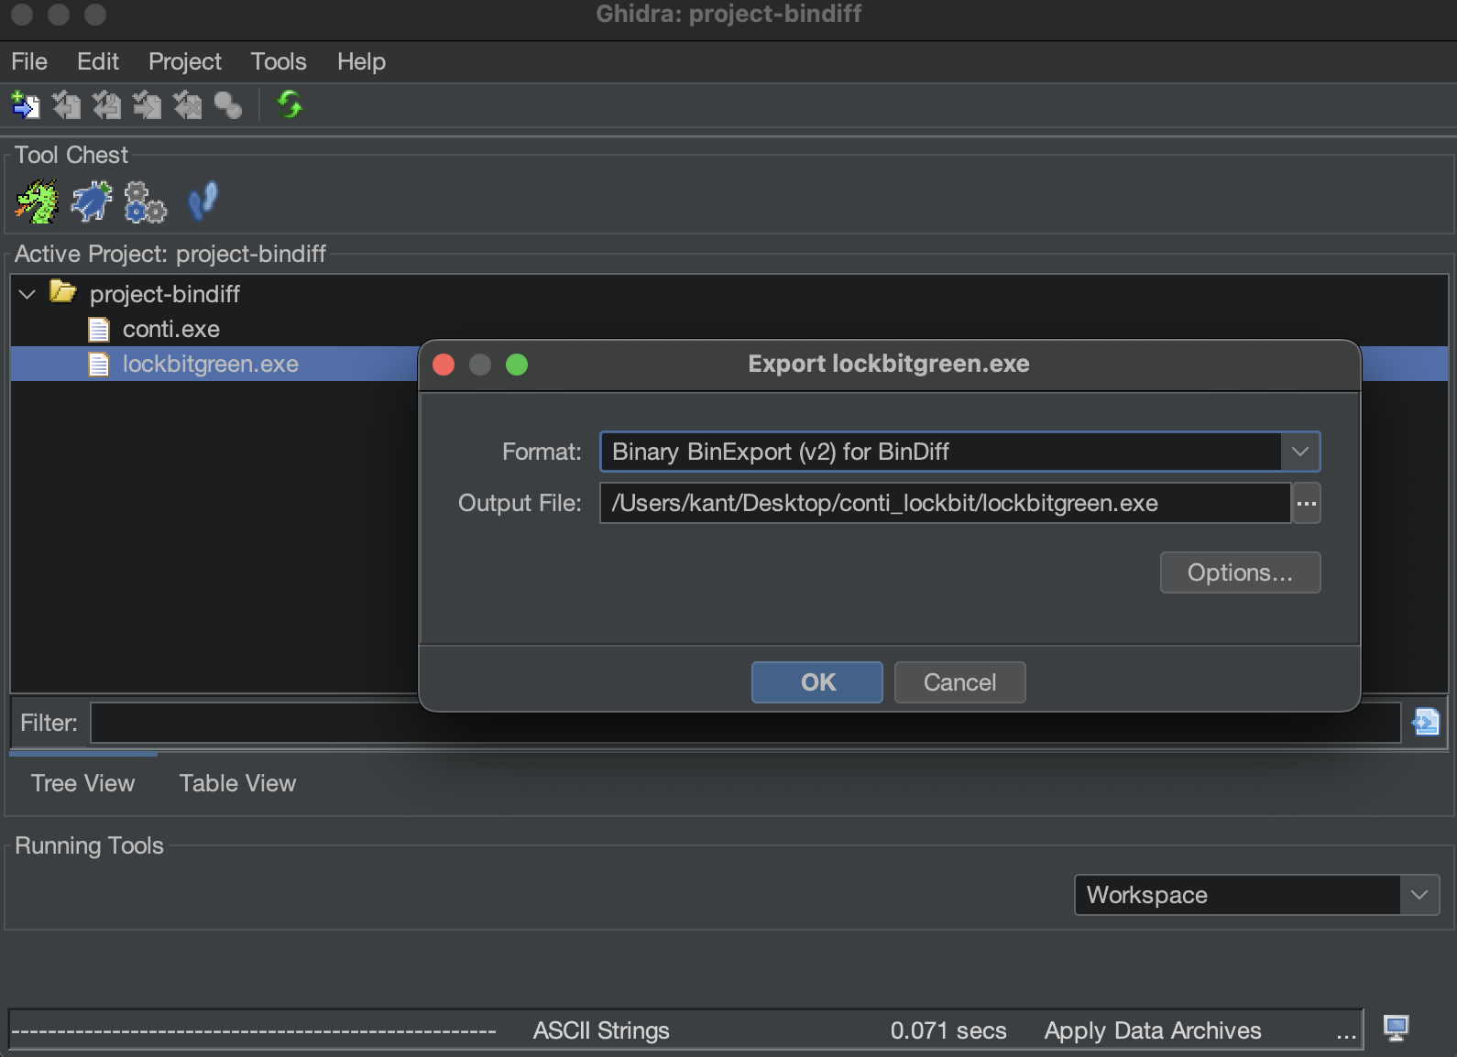Select conti.exe in the project tree
The image size is (1457, 1057).
(171, 330)
